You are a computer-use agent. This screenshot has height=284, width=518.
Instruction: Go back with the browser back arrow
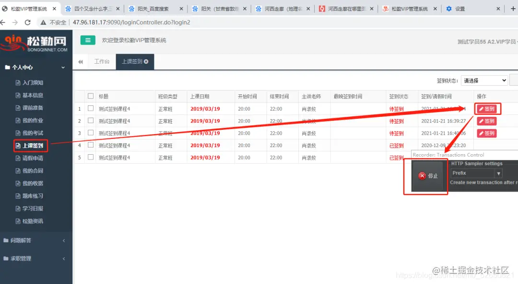(3, 23)
